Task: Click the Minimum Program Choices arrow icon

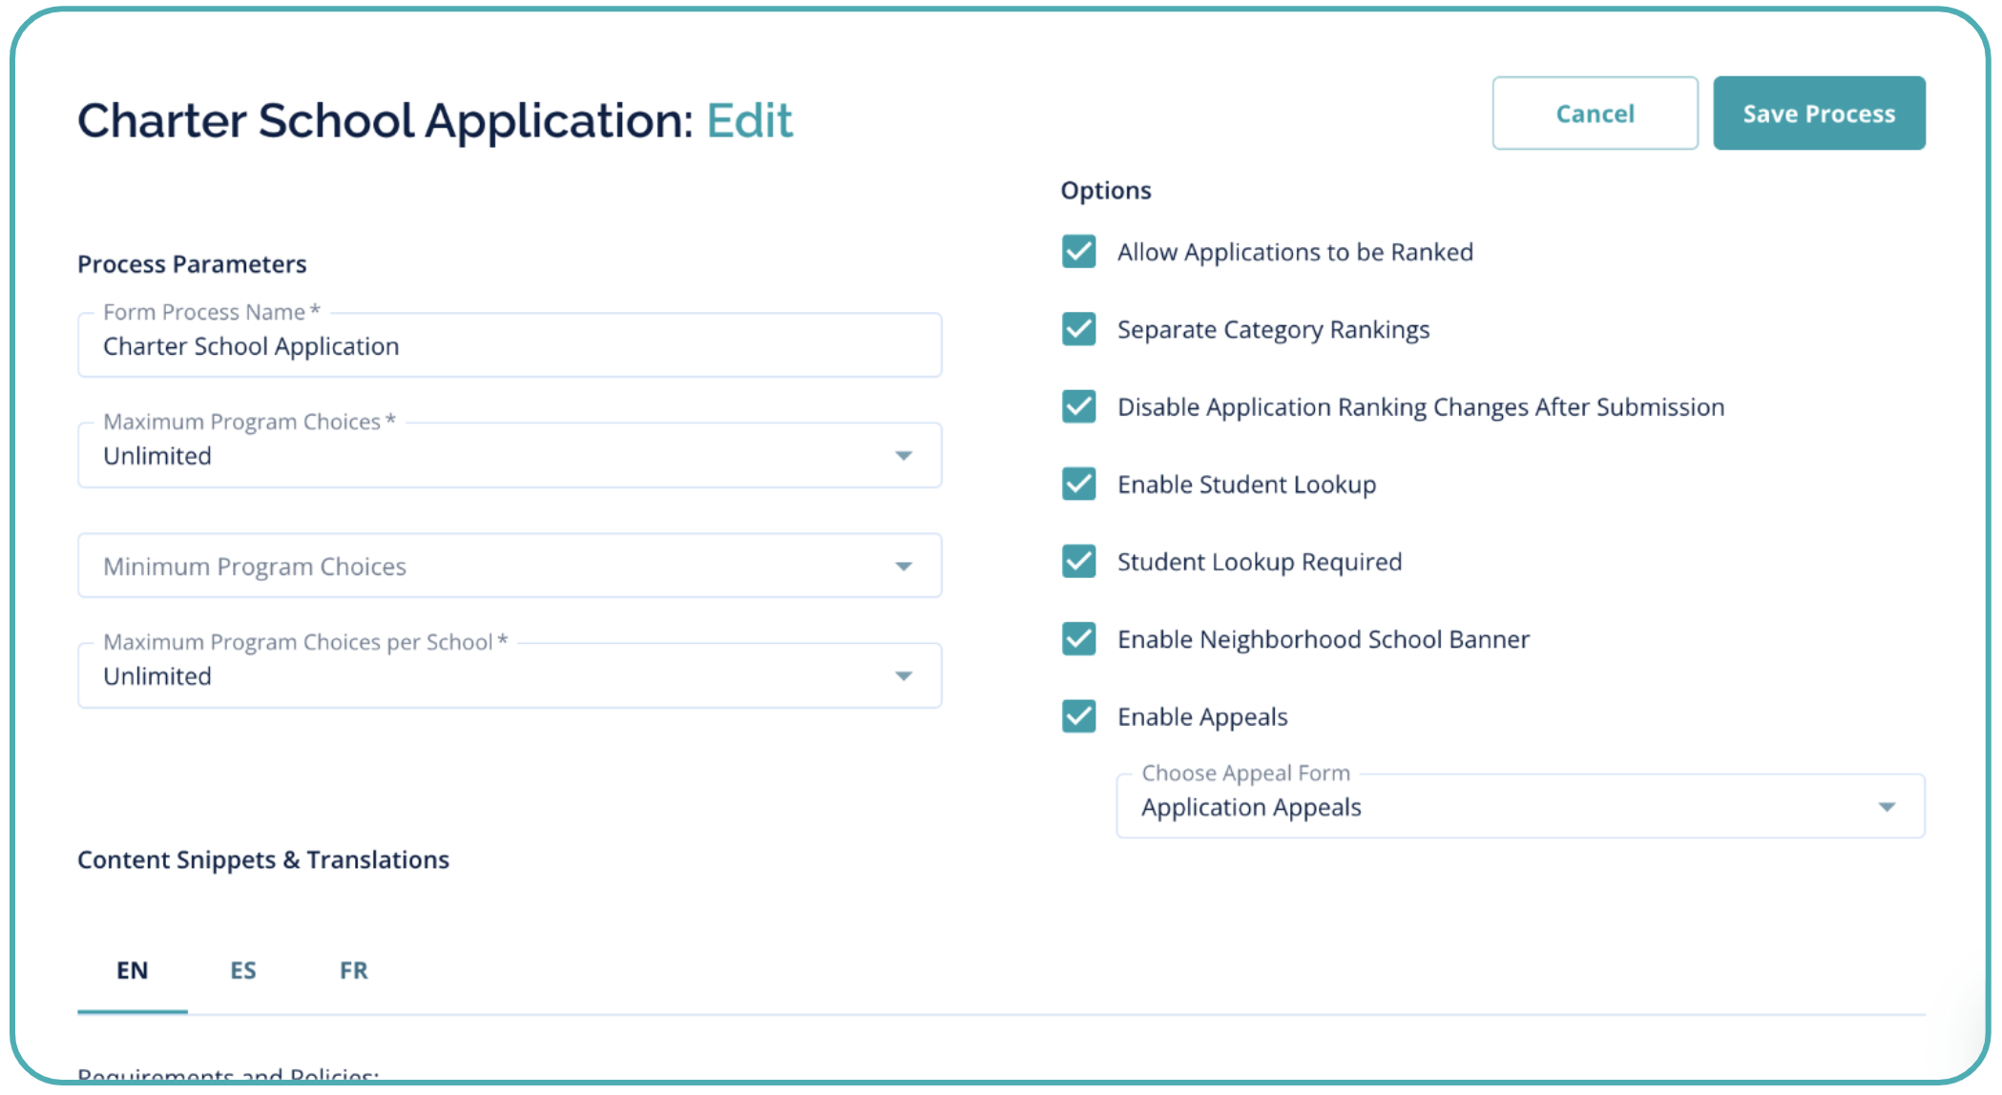Action: click(x=904, y=567)
